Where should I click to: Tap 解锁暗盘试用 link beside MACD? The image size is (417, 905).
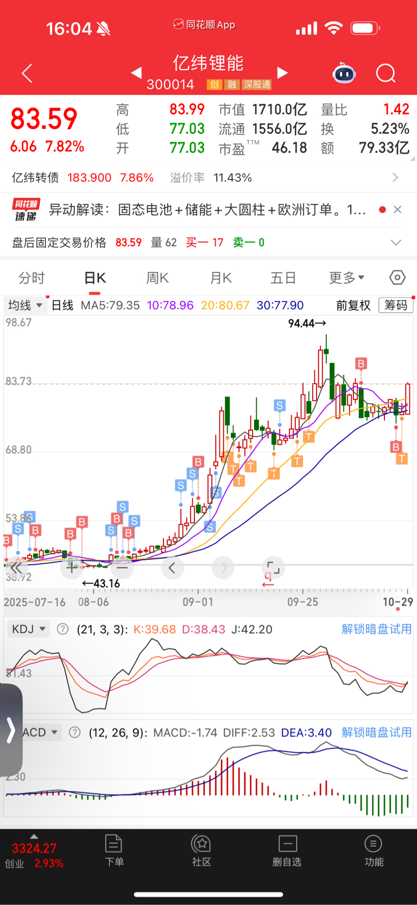[376, 733]
